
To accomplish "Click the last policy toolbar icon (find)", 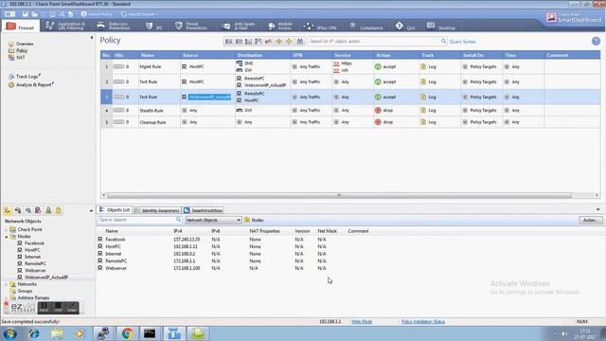I will [x=300, y=42].
